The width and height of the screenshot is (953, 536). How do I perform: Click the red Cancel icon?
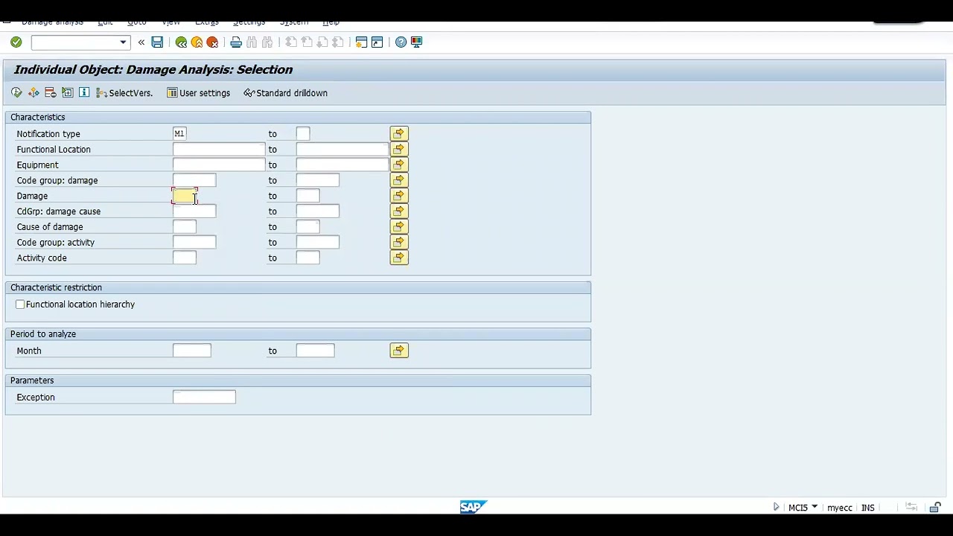coord(212,42)
